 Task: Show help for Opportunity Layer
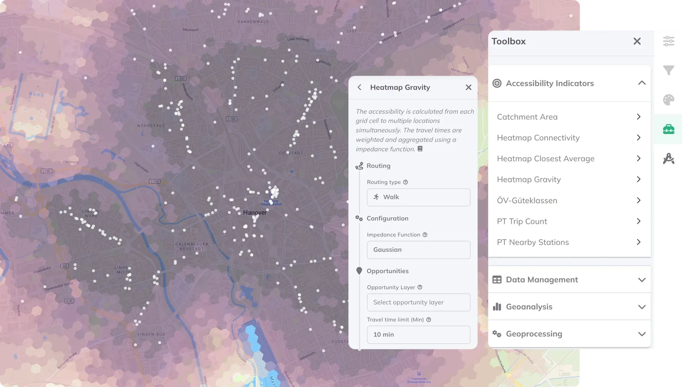tap(420, 287)
